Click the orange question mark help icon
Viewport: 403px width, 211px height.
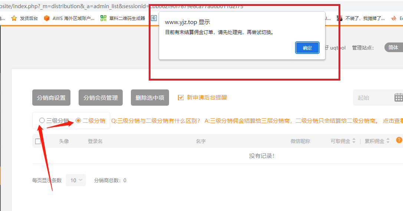point(399,140)
